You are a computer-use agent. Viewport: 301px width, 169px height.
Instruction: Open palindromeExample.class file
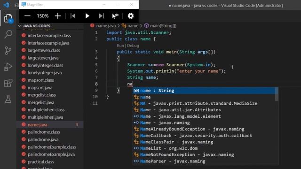50,147
